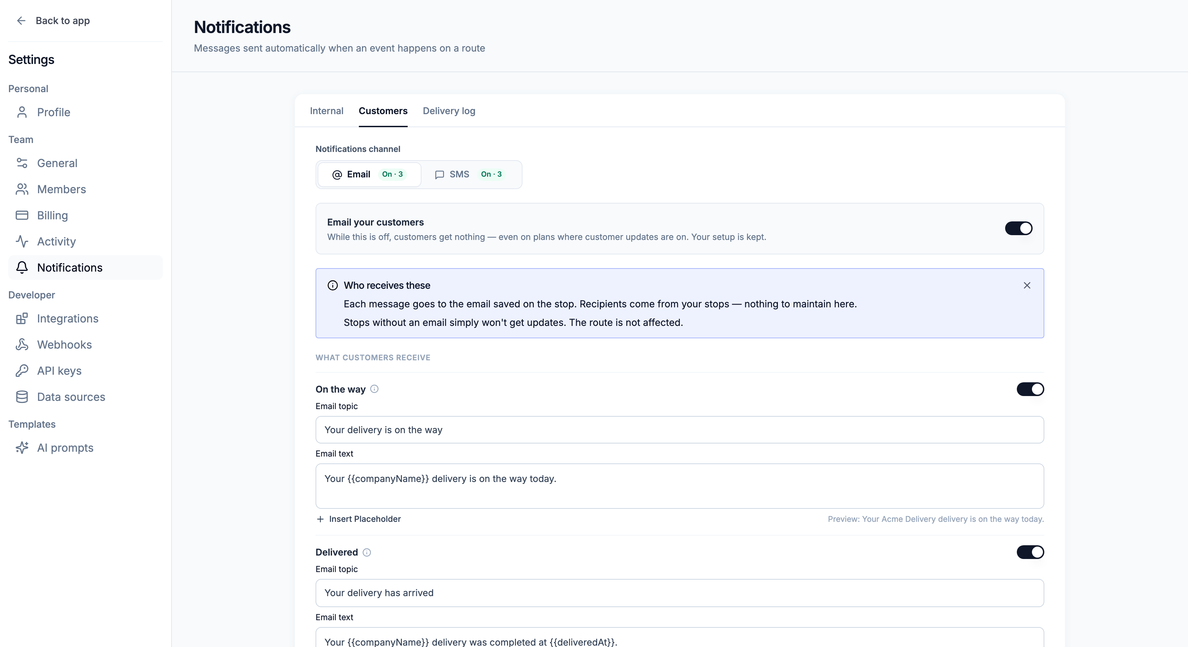Viewport: 1188px width, 647px height.
Task: Click the info icon next to On the way
Action: pos(374,389)
